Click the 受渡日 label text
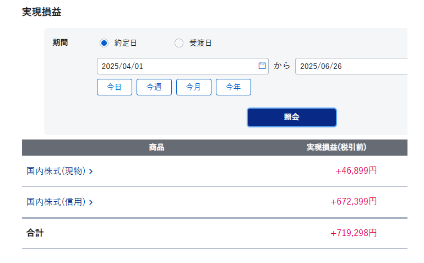424x263 pixels. pos(200,43)
